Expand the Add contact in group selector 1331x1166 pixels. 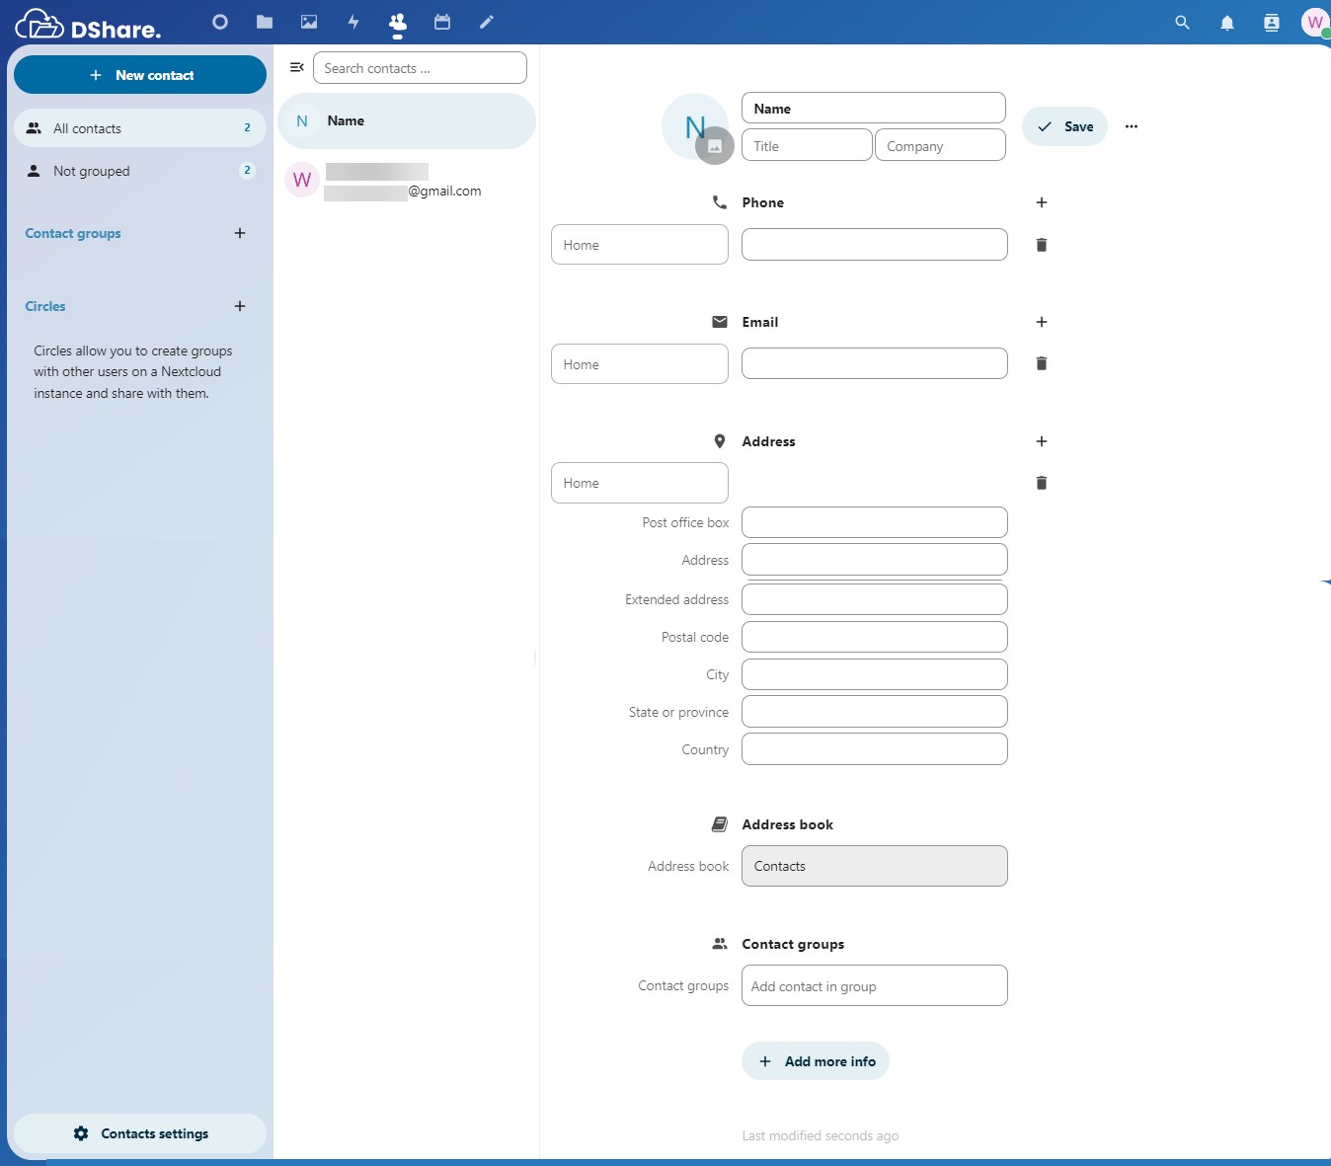point(874,986)
